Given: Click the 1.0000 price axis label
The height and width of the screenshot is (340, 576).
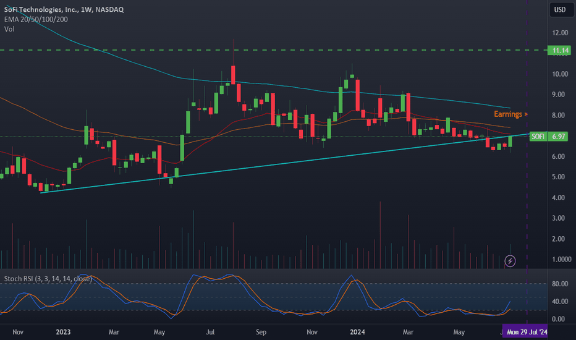Looking at the screenshot, I should click(562, 259).
